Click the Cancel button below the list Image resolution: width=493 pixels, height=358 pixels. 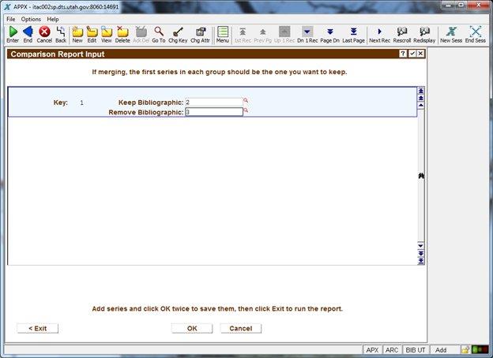[240, 328]
